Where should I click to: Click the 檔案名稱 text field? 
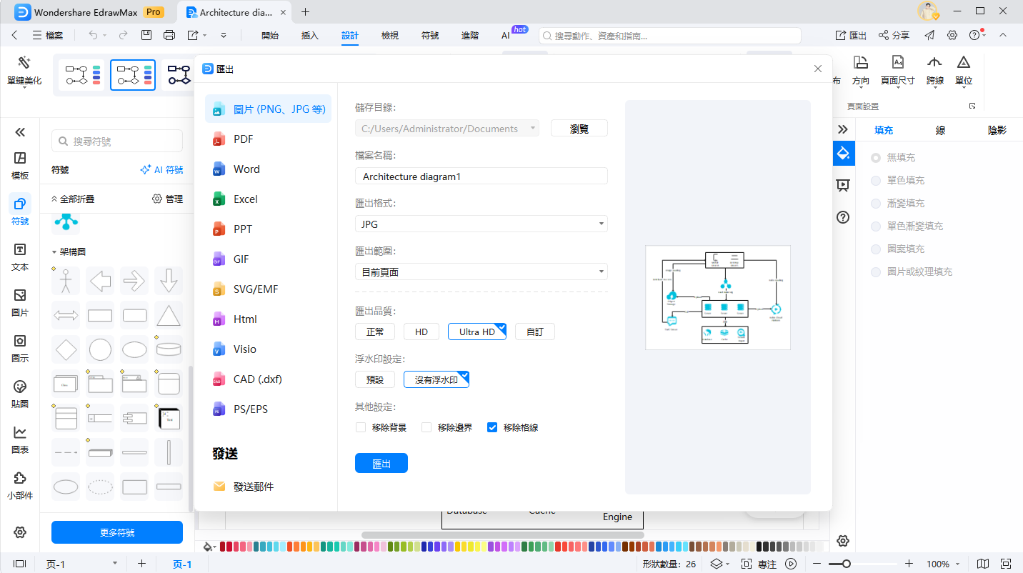tap(481, 176)
